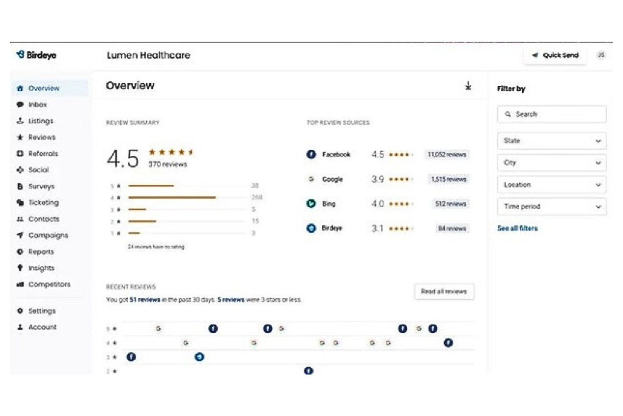Viewport: 623px width, 416px height.
Task: Click the Birdeye source icon in top sources
Action: click(311, 228)
